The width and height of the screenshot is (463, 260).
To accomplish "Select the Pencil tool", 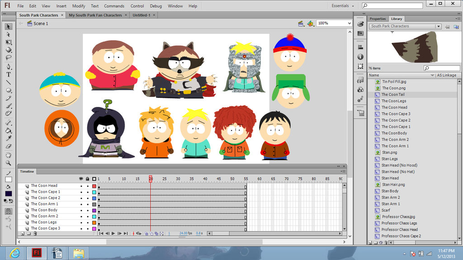I will [9, 98].
